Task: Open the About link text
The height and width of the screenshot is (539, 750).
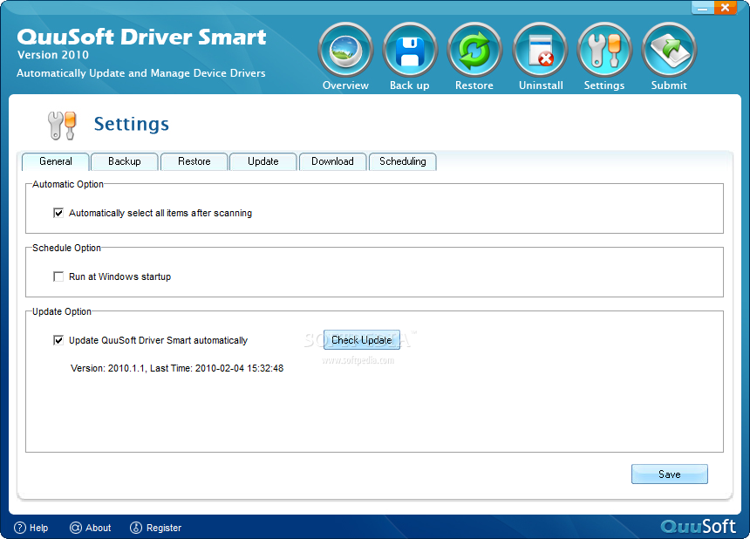Action: tap(98, 528)
